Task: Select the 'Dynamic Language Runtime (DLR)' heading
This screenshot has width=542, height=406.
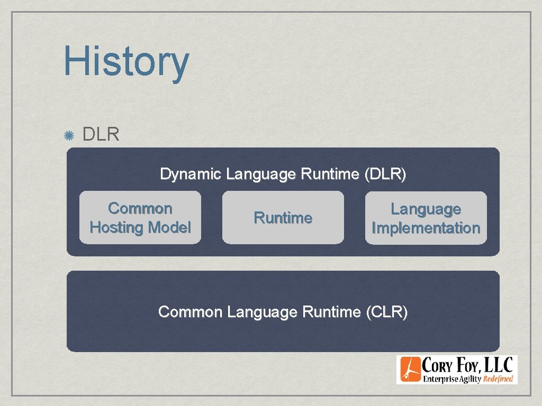Action: (283, 173)
